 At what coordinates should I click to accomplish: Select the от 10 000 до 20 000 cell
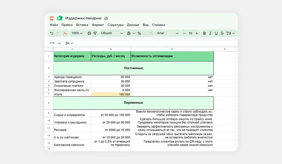[111, 136]
